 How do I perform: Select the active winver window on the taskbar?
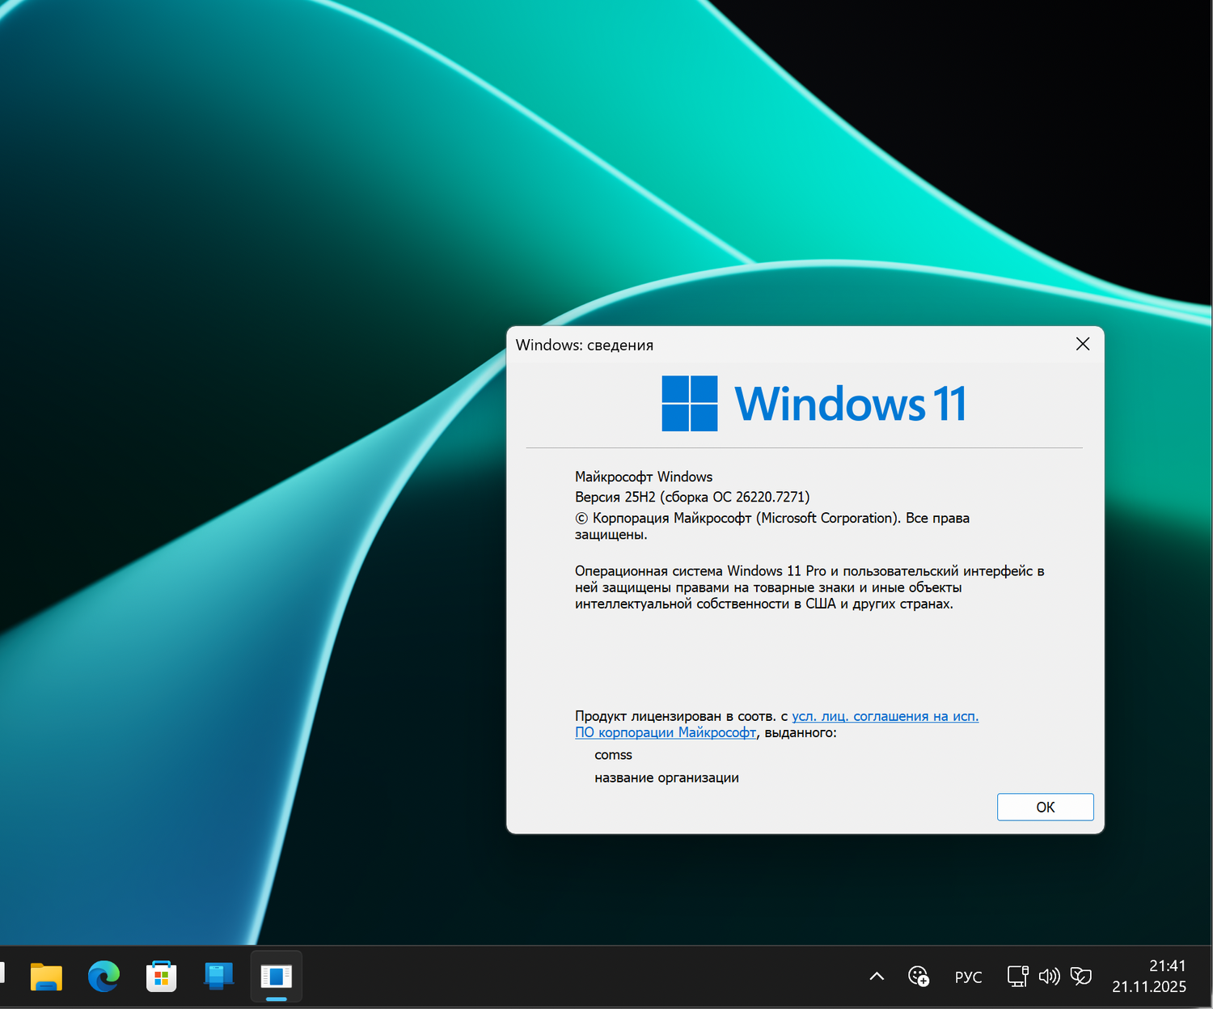[x=276, y=977]
